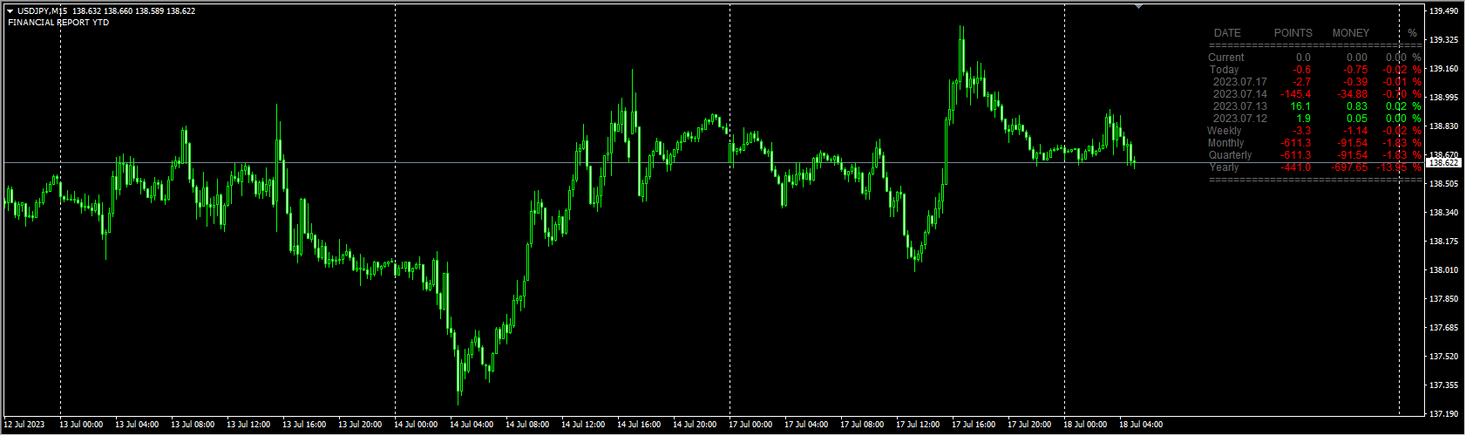Click the DATE column header
Image resolution: width=1466 pixels, height=436 pixels.
[x=1227, y=33]
